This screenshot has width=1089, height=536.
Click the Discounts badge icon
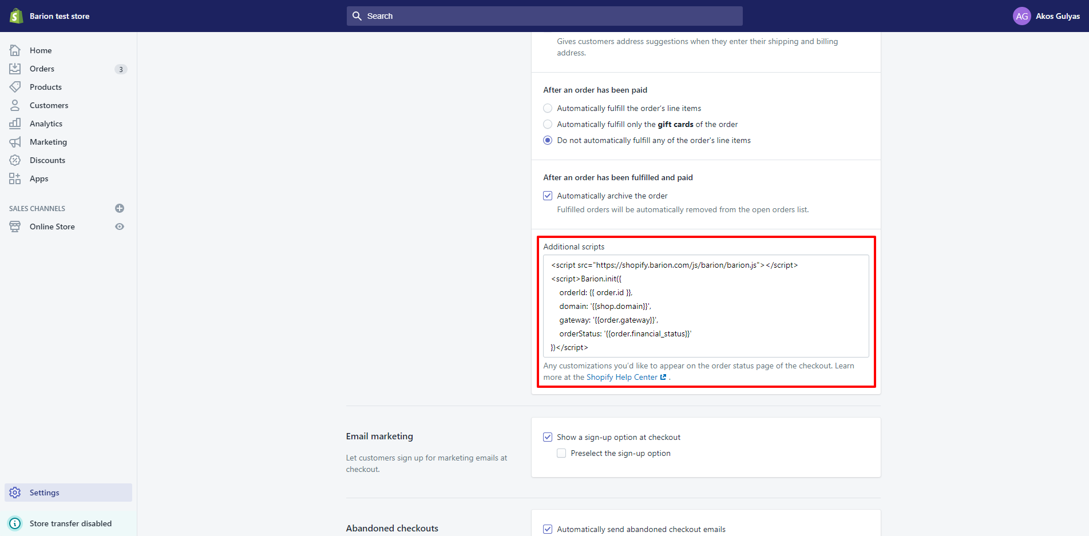(x=15, y=160)
